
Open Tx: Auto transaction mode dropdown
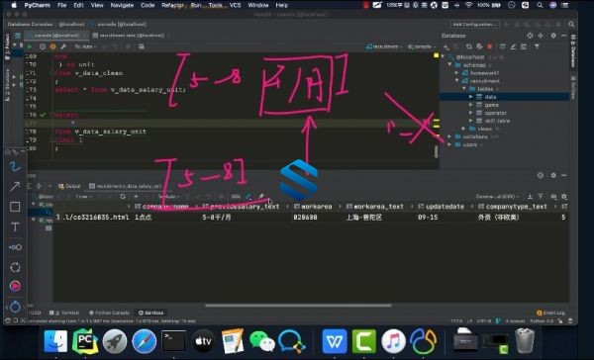click(85, 46)
